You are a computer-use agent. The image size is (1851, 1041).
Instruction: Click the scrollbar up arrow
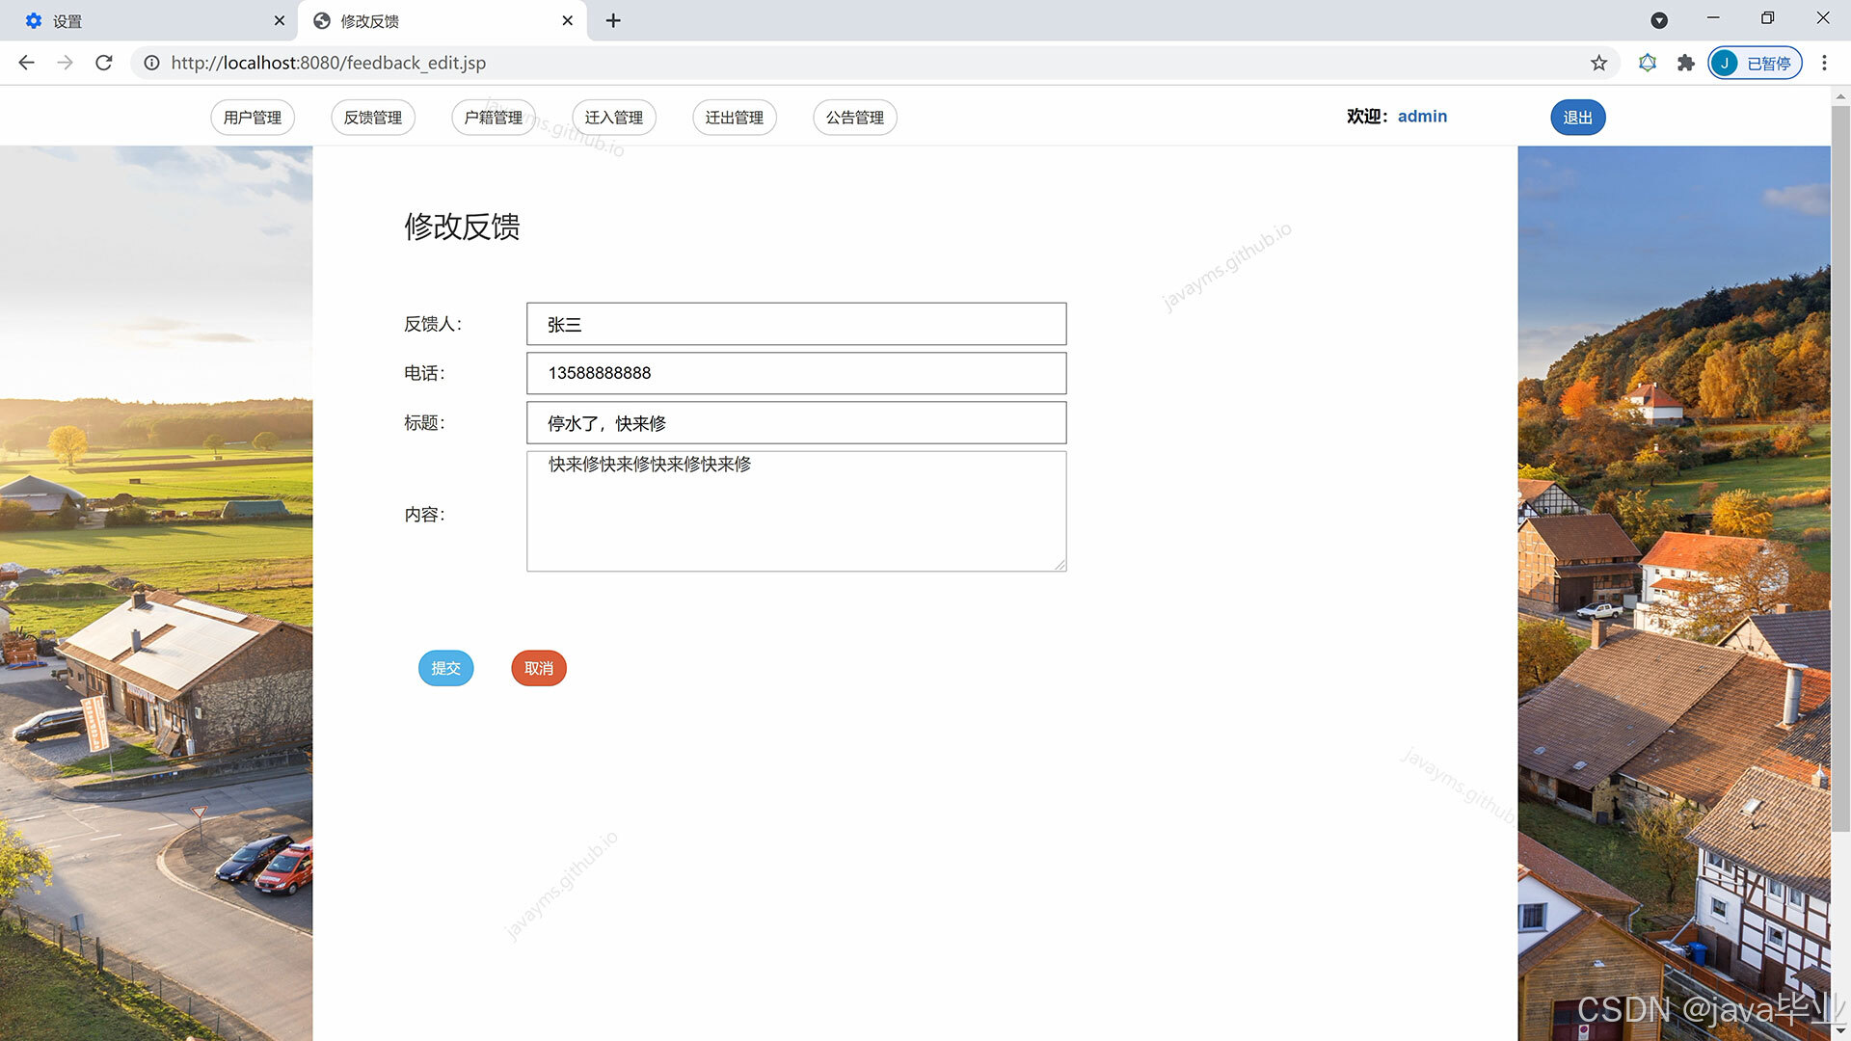coord(1840,95)
